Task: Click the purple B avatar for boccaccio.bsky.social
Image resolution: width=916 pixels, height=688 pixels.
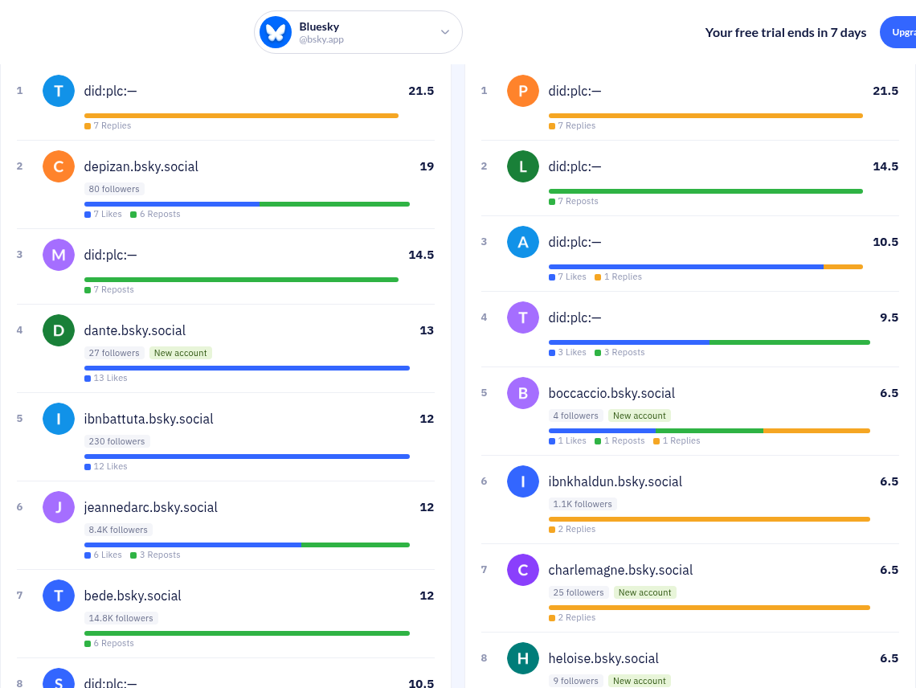Action: click(x=523, y=393)
